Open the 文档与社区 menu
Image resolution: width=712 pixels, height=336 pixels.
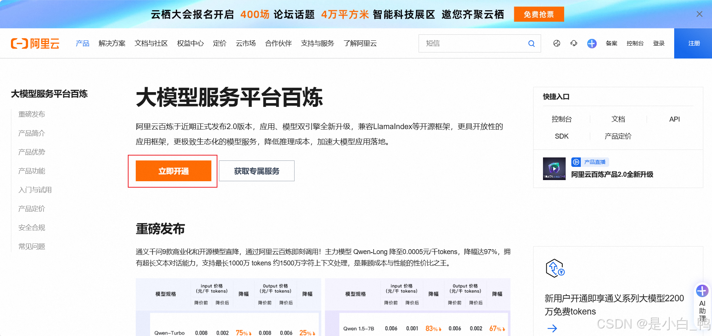(151, 43)
